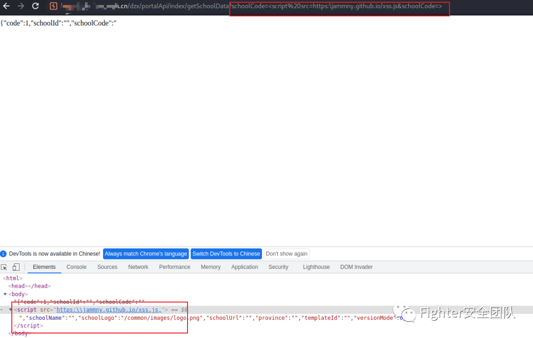Open the Sources panel tab
Viewport: 533px width, 338px height.
(107, 267)
